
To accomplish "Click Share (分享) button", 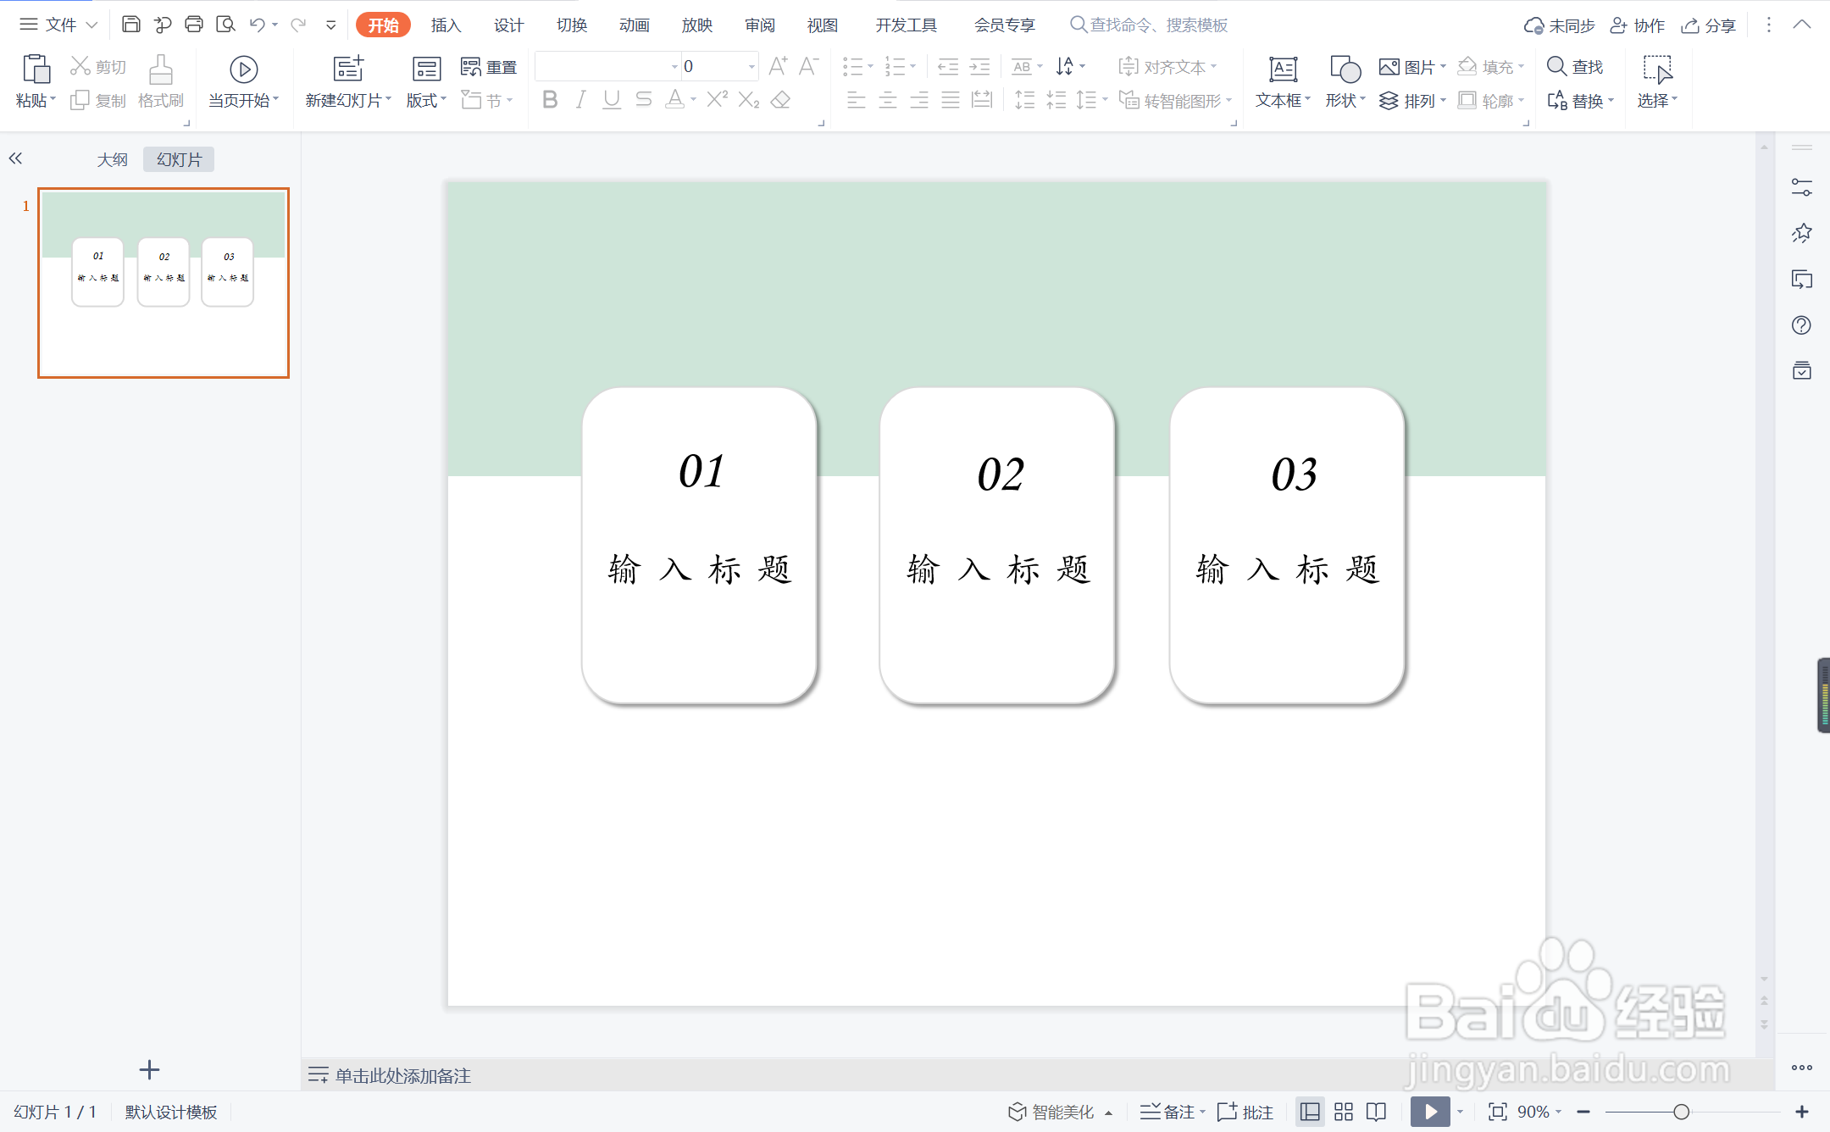I will [1708, 25].
